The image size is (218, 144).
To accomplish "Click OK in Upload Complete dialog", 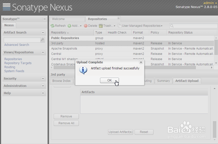I will click(x=109, y=80).
